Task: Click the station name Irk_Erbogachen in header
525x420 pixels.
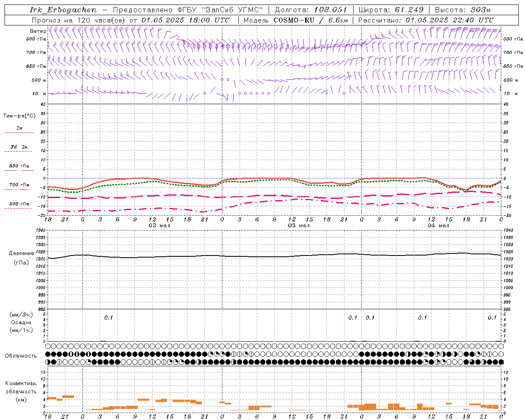Action: 63,10
